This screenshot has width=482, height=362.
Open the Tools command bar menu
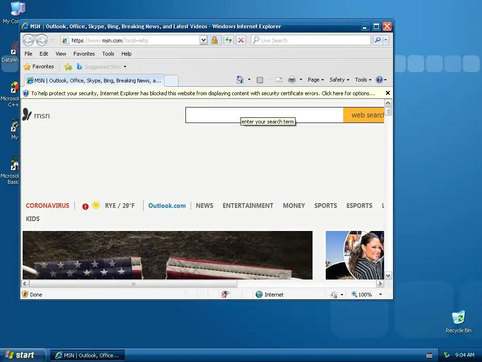click(363, 80)
